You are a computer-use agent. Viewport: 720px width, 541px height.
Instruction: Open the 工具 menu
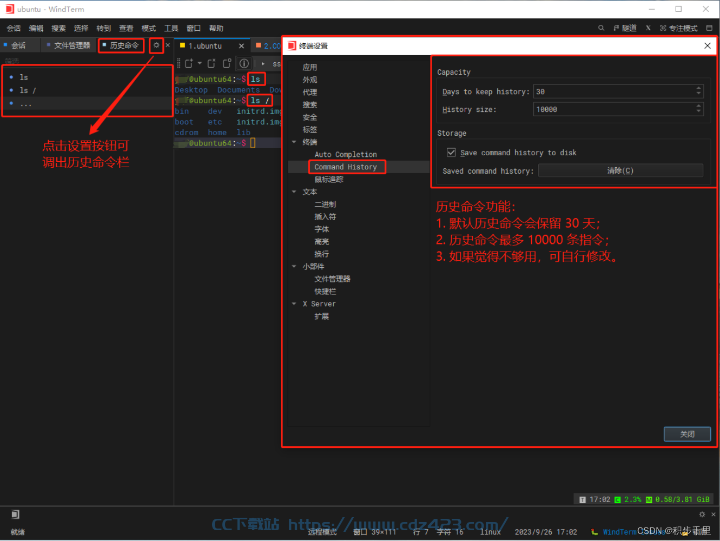(x=171, y=28)
